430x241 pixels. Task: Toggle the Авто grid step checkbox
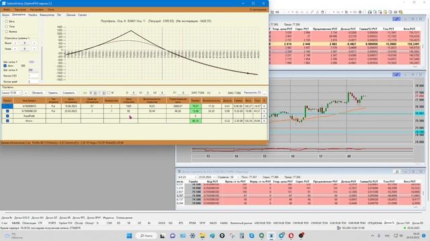coord(5,66)
